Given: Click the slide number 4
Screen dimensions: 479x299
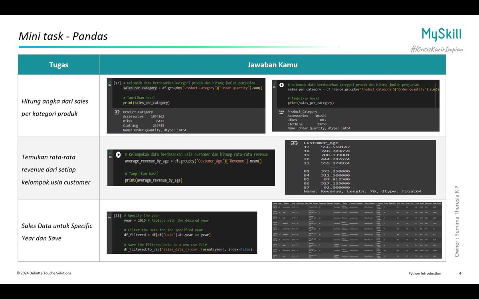Looking at the screenshot, I should pos(460,273).
